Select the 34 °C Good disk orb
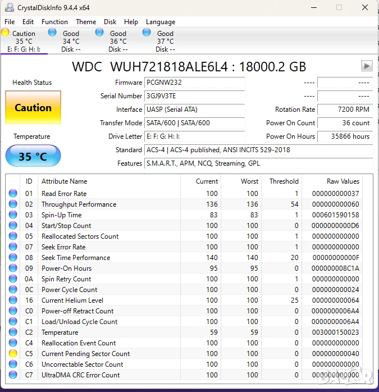Image resolution: width=379 pixels, height=392 pixels. click(x=53, y=33)
